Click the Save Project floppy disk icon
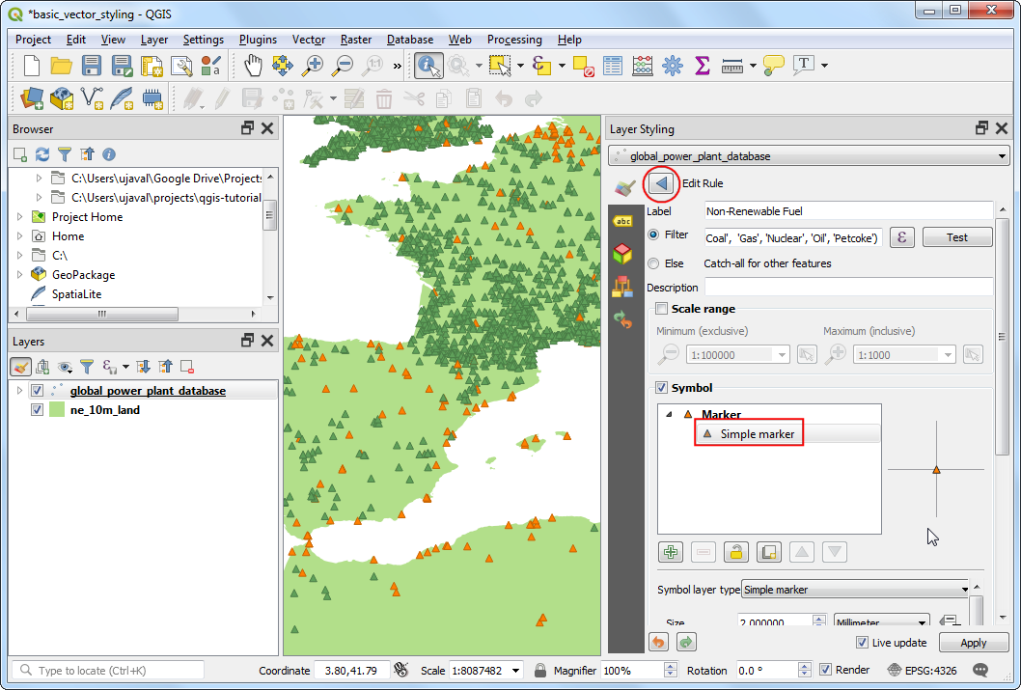This screenshot has width=1021, height=690. click(92, 66)
